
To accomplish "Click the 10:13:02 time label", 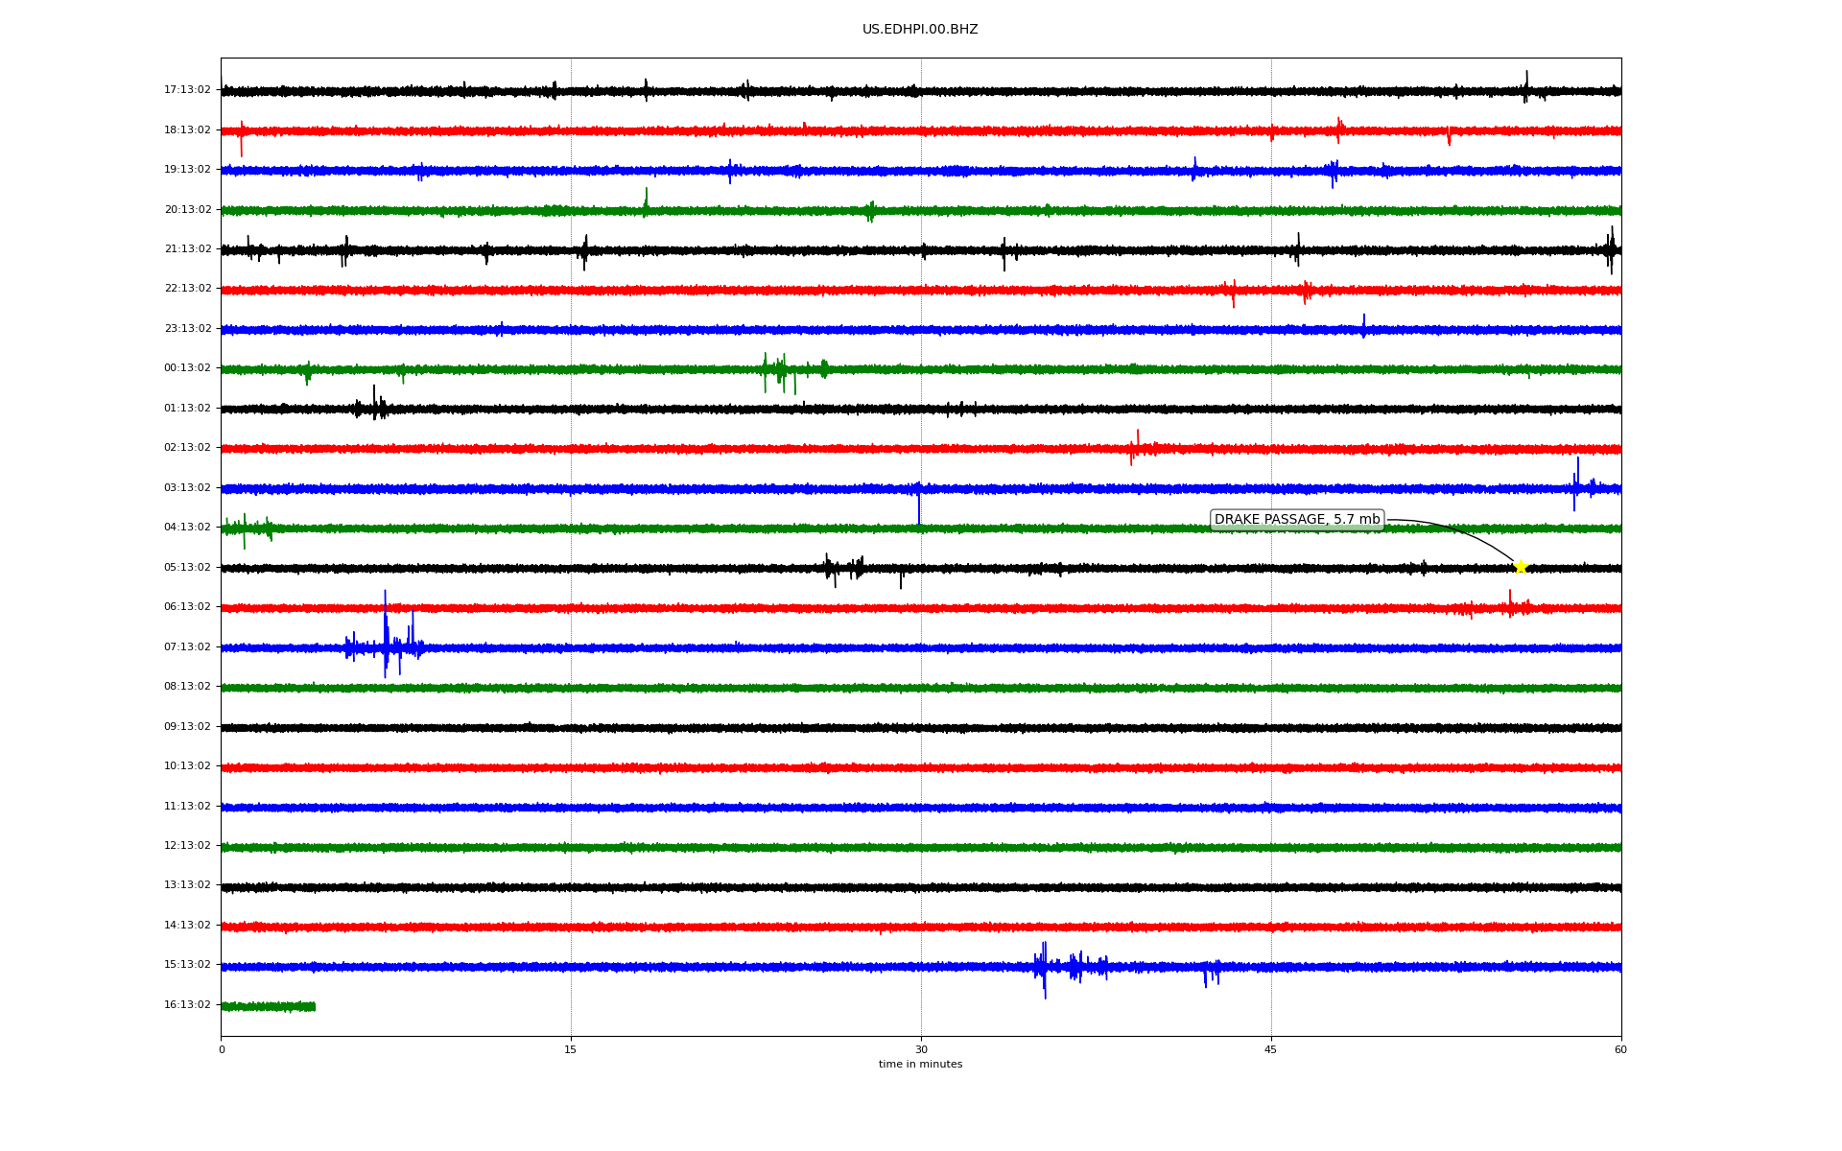I will pyautogui.click(x=187, y=766).
